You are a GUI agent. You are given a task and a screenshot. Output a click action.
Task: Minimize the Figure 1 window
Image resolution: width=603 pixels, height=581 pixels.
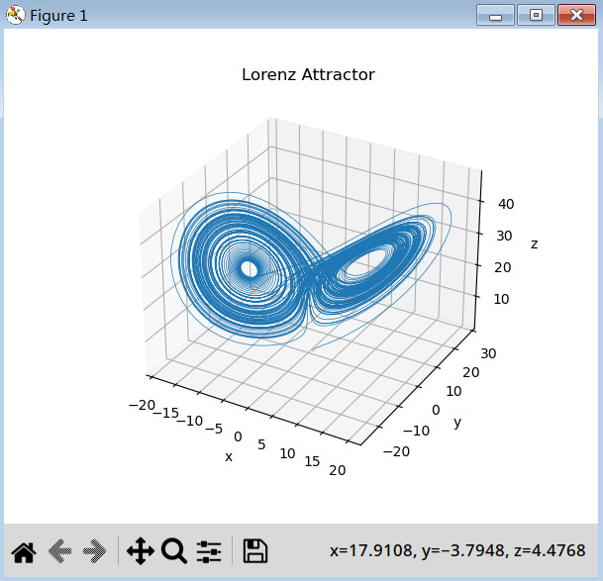coord(495,15)
